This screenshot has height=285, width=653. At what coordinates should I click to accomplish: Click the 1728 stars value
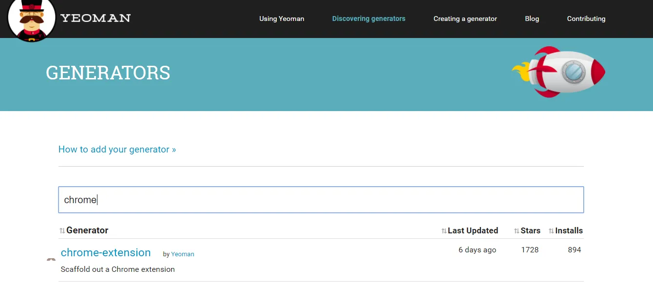click(x=530, y=250)
